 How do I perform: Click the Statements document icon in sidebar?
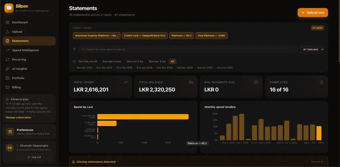coord(7,41)
